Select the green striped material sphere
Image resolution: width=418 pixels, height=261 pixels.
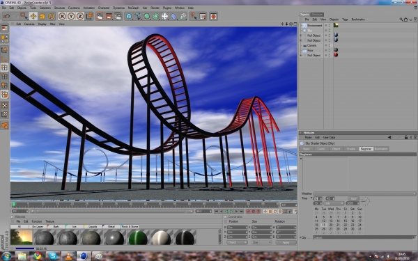coord(138,237)
